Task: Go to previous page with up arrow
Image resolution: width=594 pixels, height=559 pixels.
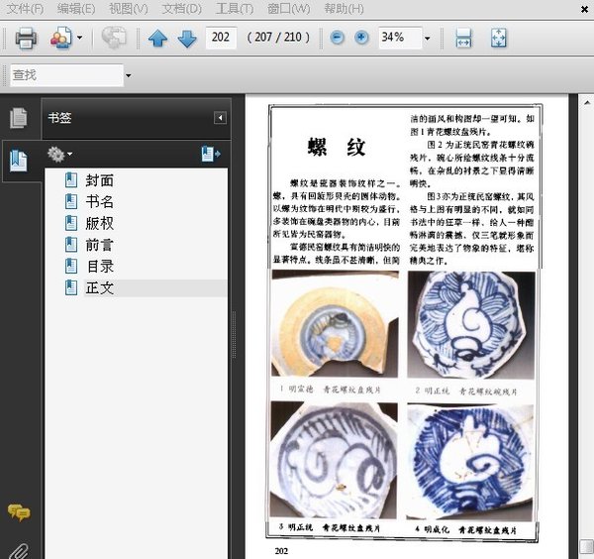Action: coord(158,39)
